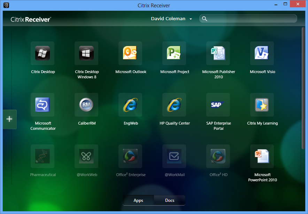This screenshot has height=214, width=308.
Task: Start Microsoft Visio
Action: click(262, 53)
